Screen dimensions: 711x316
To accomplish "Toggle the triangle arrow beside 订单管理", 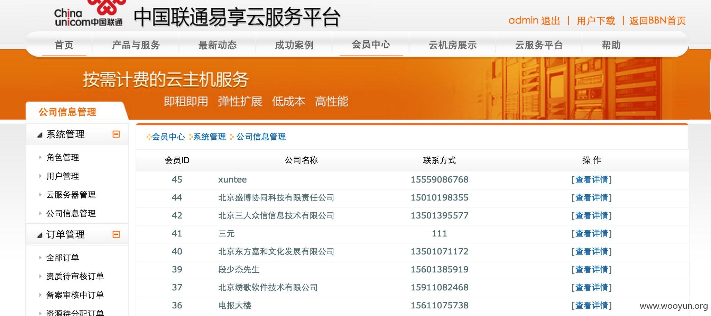I will [39, 235].
